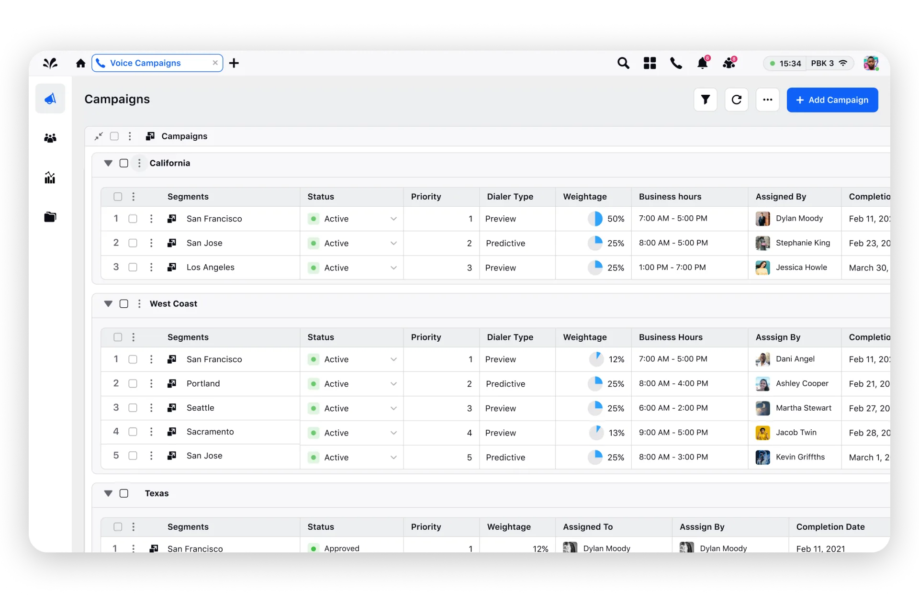The height and width of the screenshot is (603, 919).
Task: Open the kebab menu next to California
Action: [x=139, y=163]
